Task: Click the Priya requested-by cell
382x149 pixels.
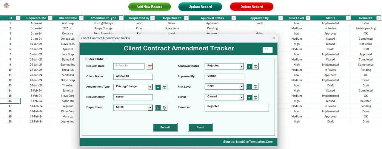Action: (139, 28)
